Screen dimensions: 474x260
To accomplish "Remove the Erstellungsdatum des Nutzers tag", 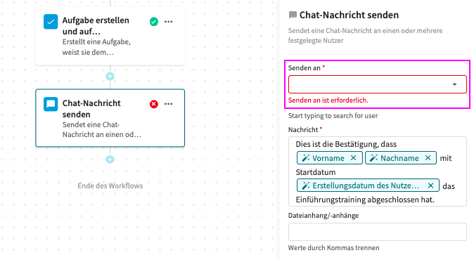I will [x=431, y=186].
